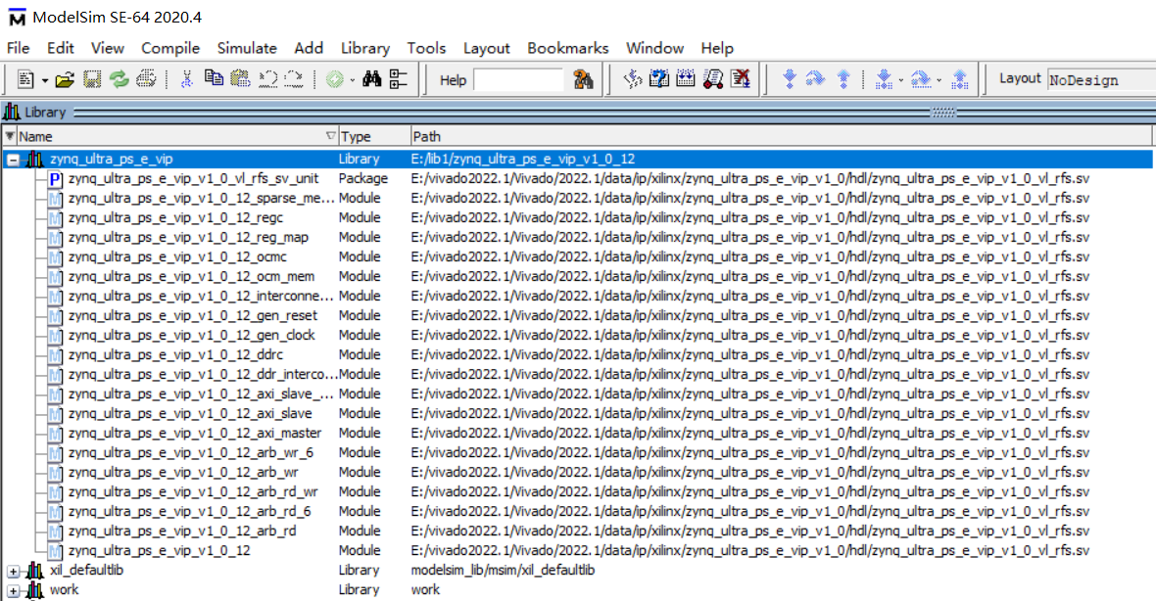Click the green Reload arrows icon
Screen dimensions: 1156x601
[119, 79]
